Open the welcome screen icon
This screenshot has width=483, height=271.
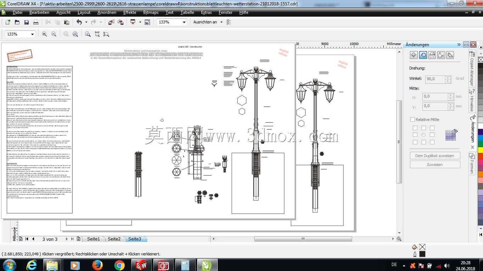click(147, 22)
